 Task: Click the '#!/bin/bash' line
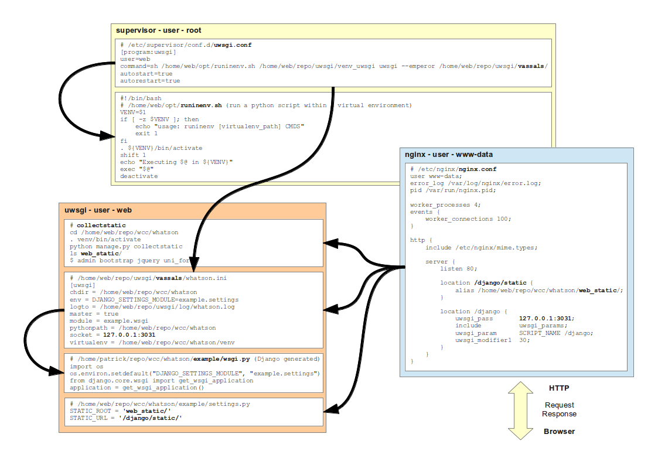[x=141, y=98]
